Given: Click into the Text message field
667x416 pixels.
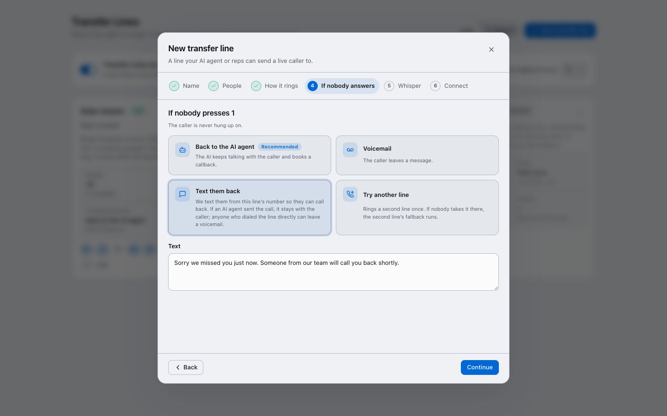Looking at the screenshot, I should click(333, 272).
